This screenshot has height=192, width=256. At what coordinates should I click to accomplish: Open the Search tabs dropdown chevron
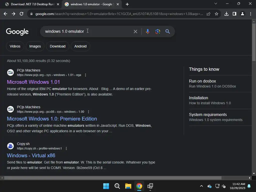(216, 3)
